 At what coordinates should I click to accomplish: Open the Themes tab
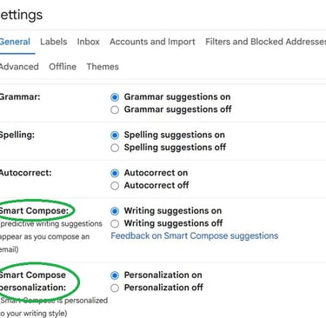[103, 67]
